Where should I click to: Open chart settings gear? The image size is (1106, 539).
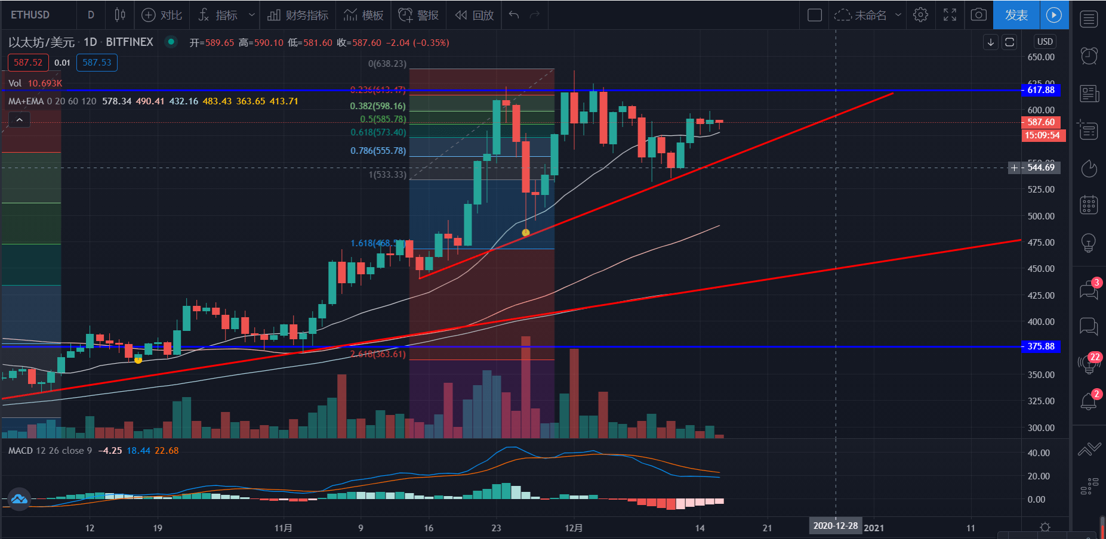(921, 15)
